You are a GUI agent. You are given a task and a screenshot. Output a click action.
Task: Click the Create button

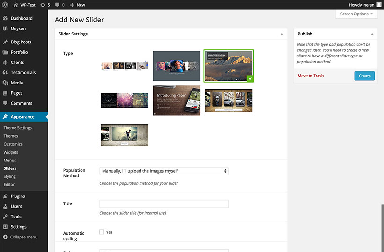365,76
